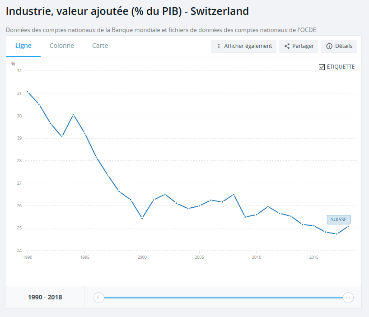Viewport: 369px width, 317px height.
Task: Click the 1990 data point on the line
Action: (x=28, y=92)
